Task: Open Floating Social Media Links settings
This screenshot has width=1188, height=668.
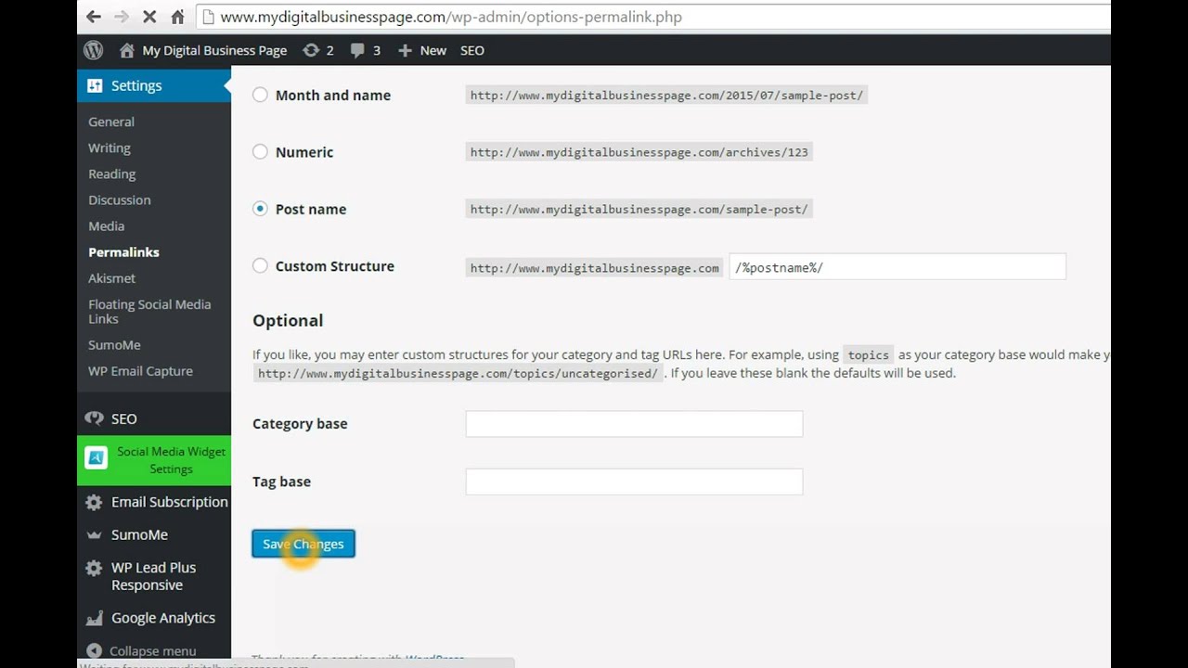Action: 149,311
